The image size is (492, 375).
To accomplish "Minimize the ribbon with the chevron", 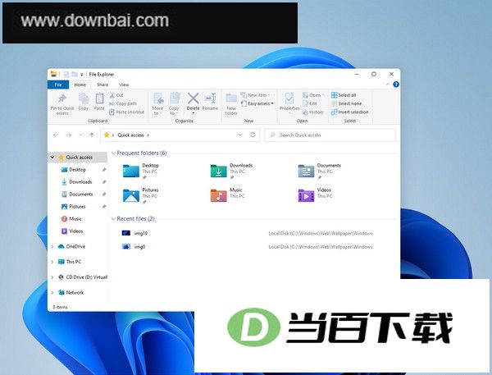I will coord(388,85).
